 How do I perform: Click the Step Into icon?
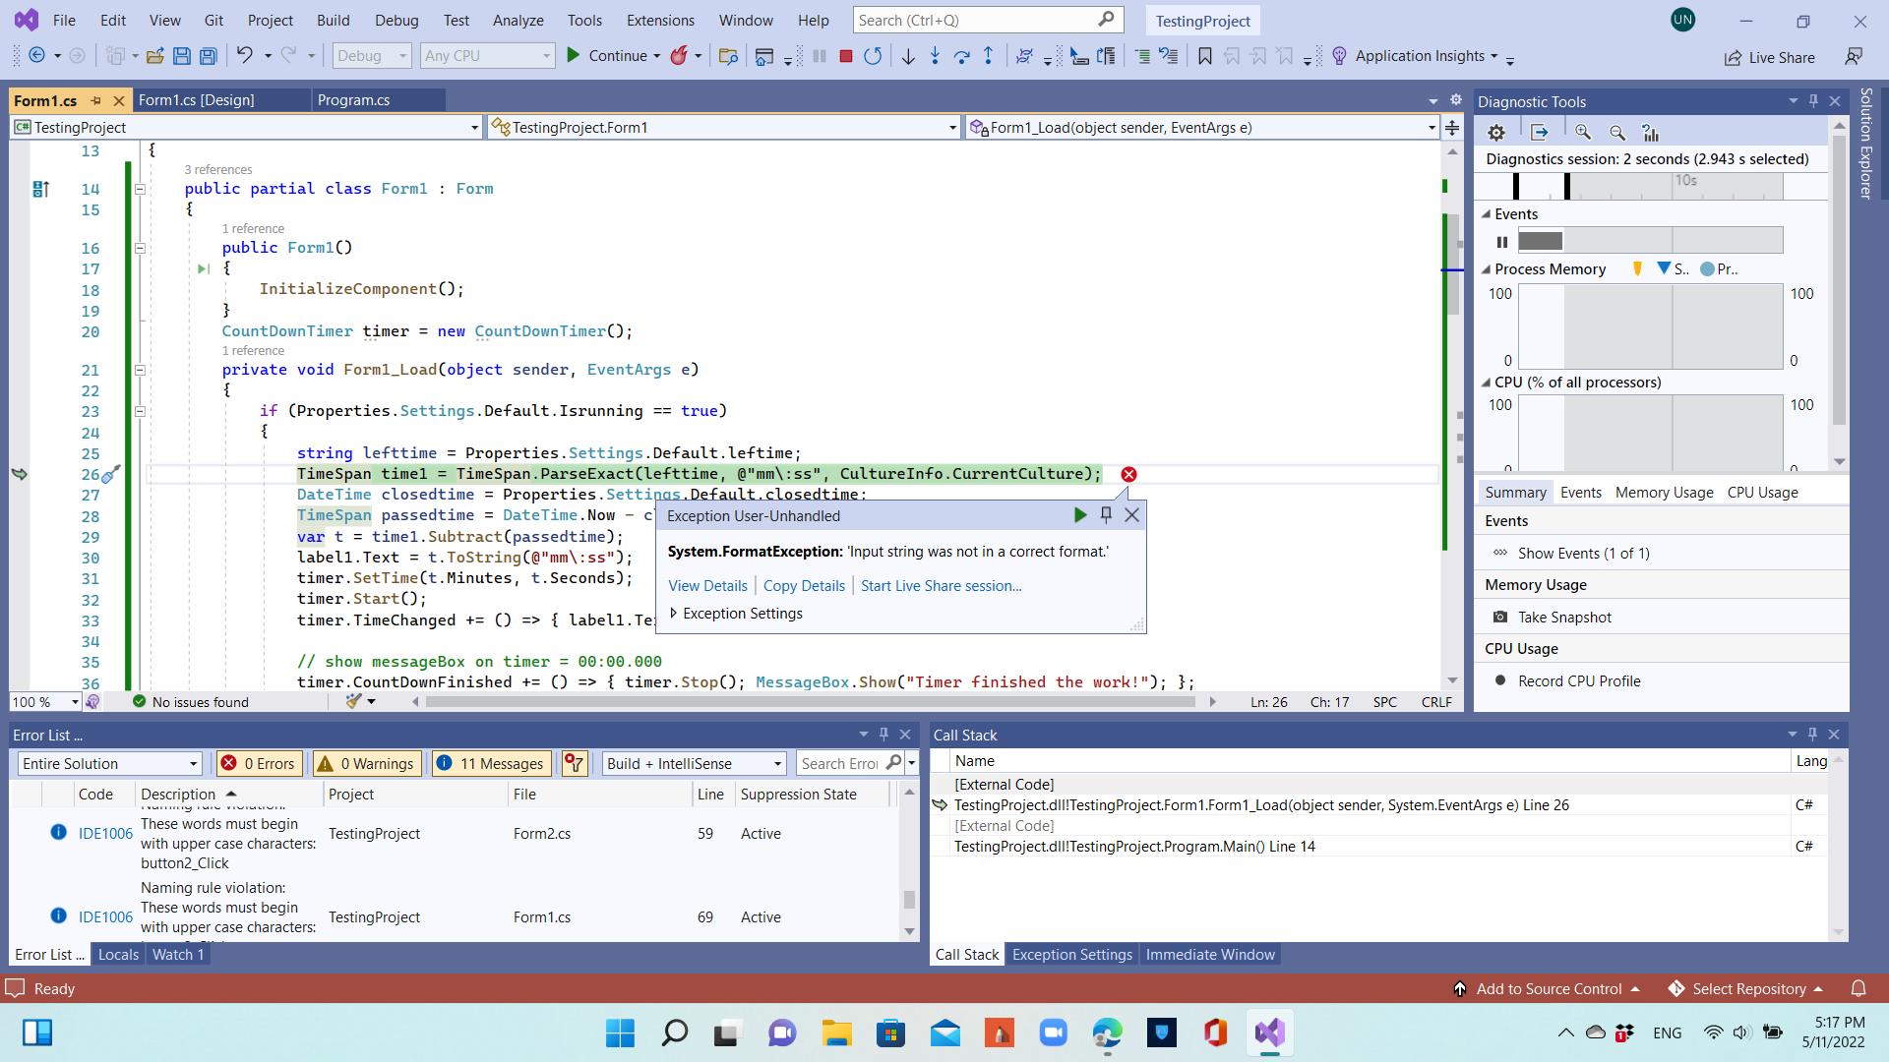tap(935, 56)
